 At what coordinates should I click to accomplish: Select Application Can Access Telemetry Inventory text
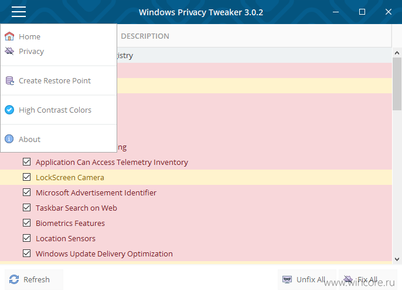pos(112,163)
